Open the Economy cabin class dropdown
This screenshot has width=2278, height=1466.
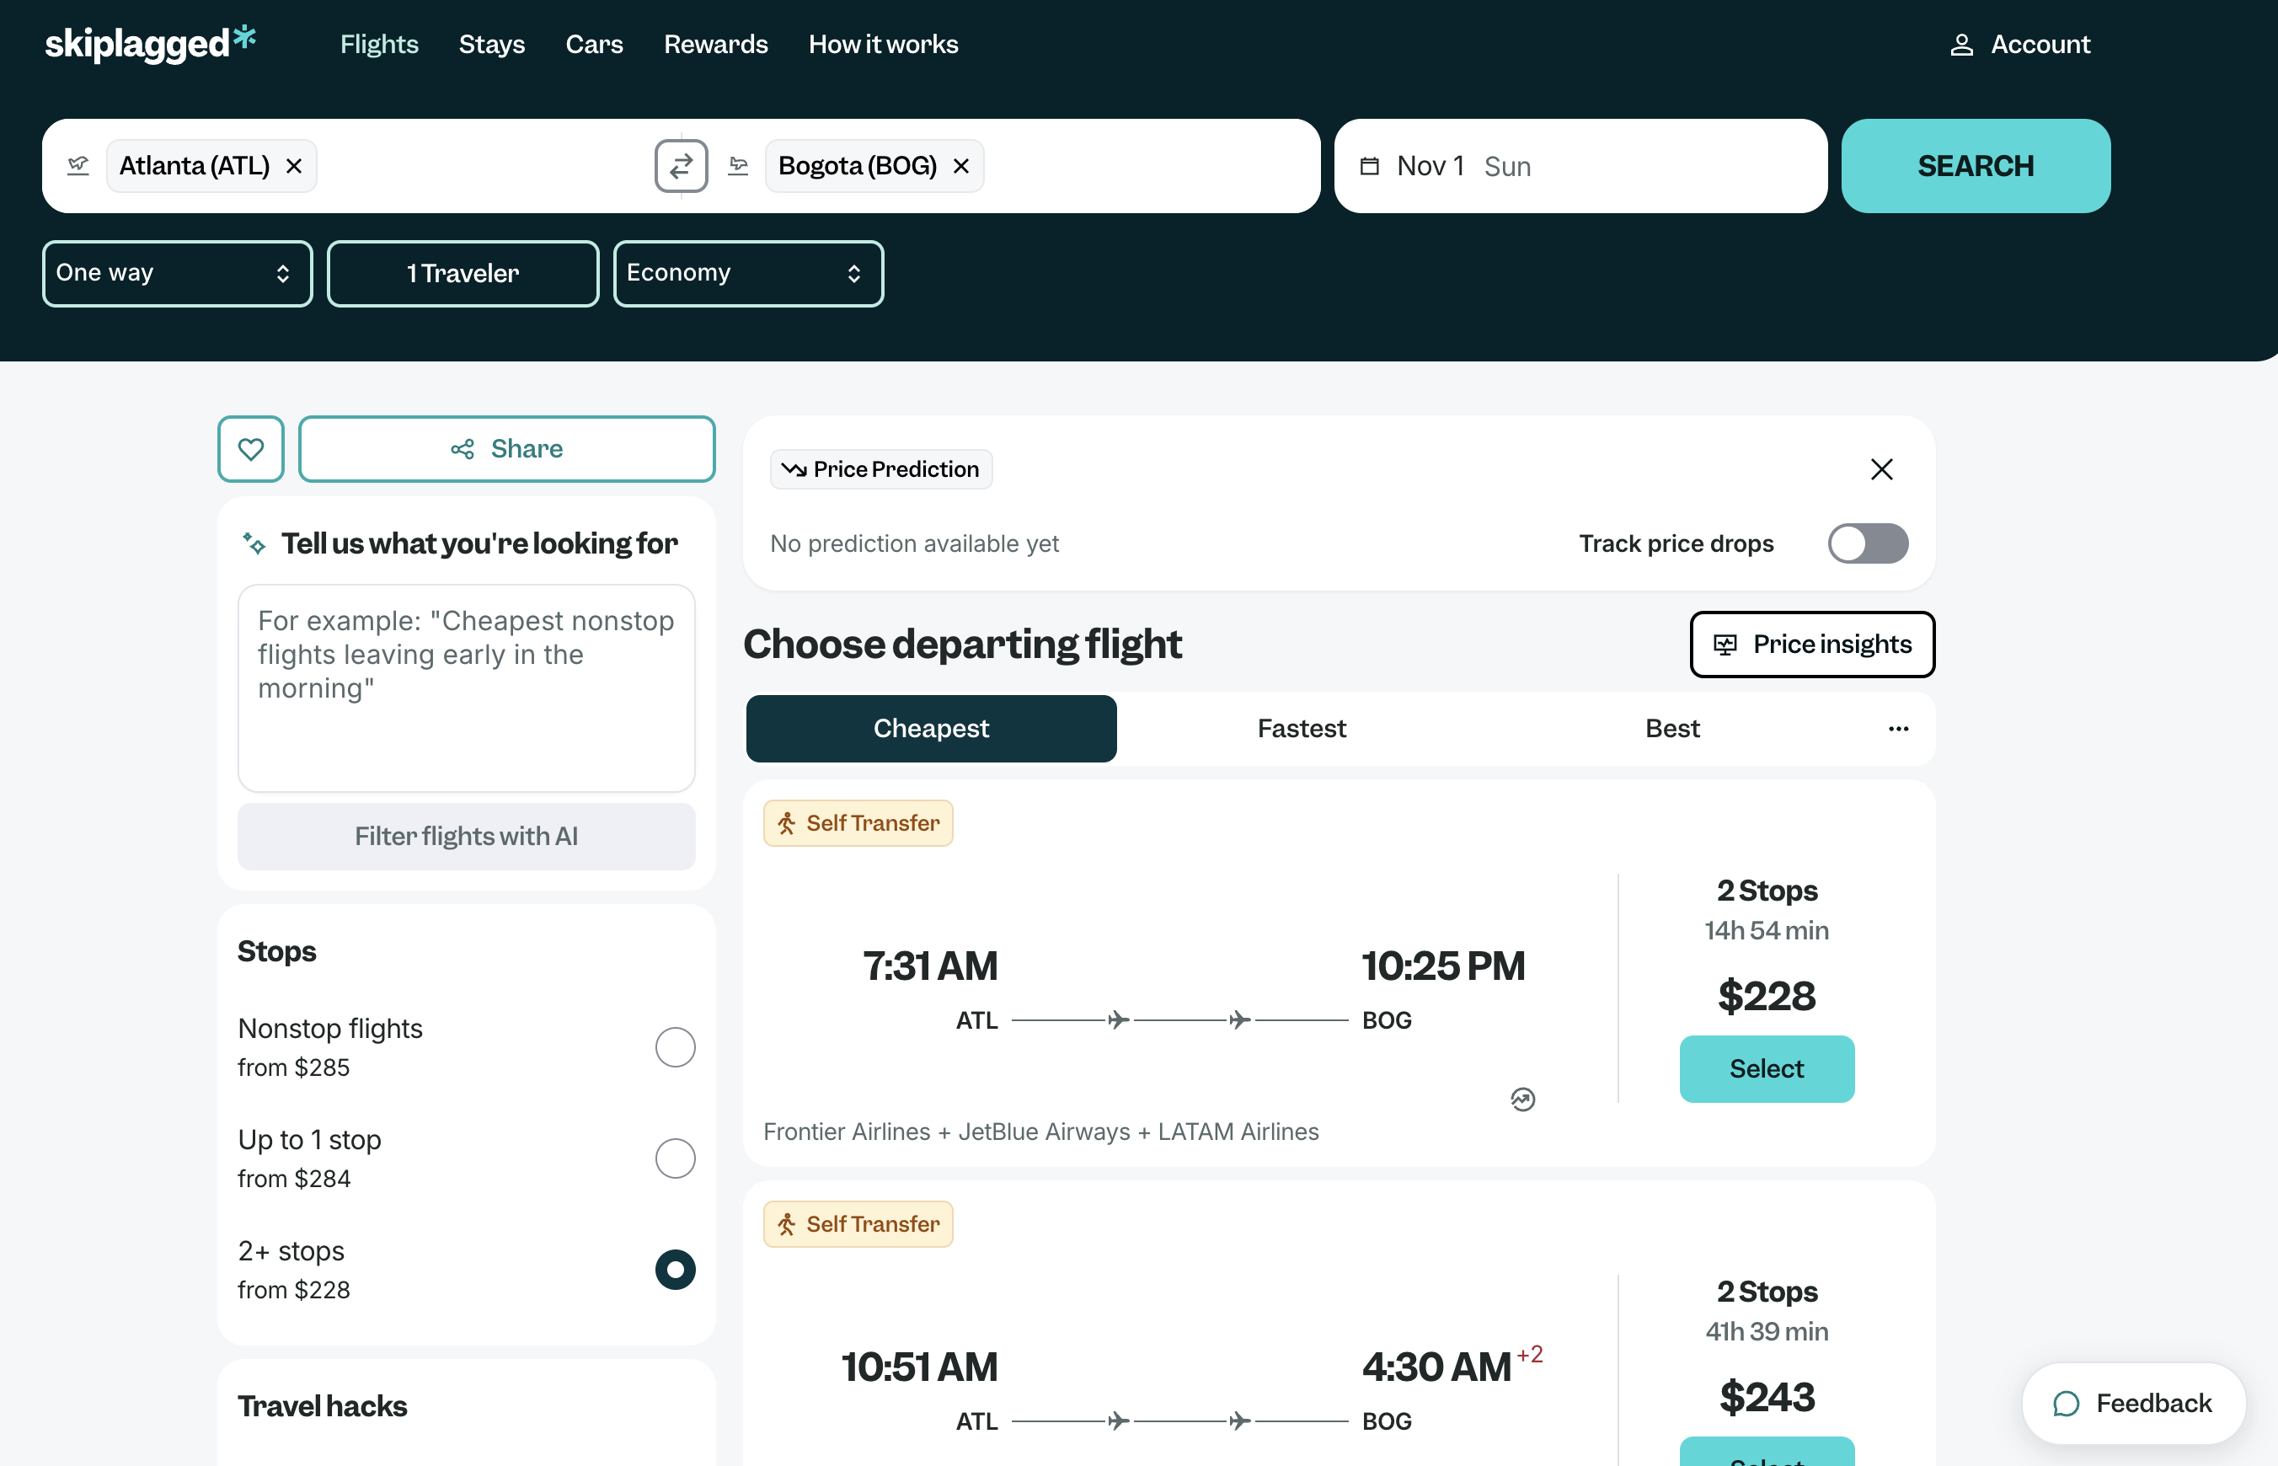pyautogui.click(x=748, y=273)
